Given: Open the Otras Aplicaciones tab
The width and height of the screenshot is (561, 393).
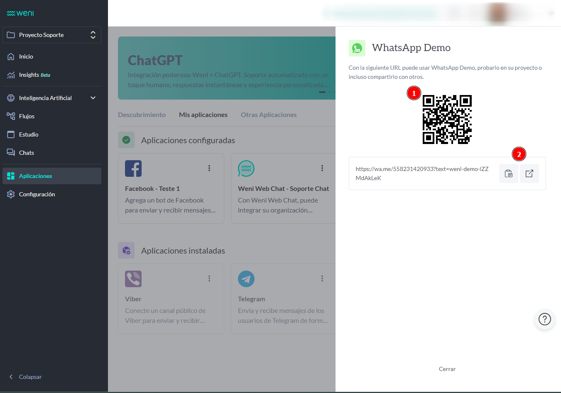Looking at the screenshot, I should pos(269,115).
